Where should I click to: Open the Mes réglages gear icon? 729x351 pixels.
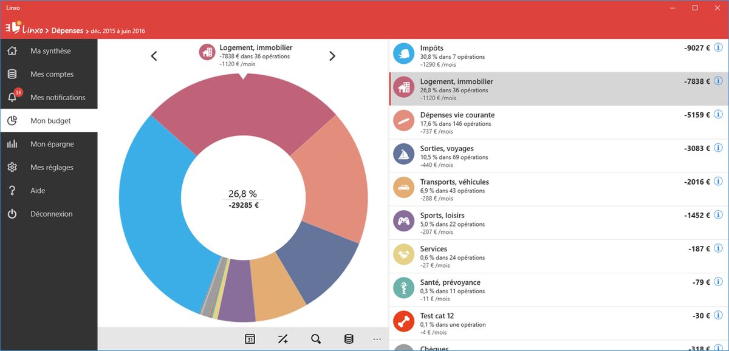(13, 167)
